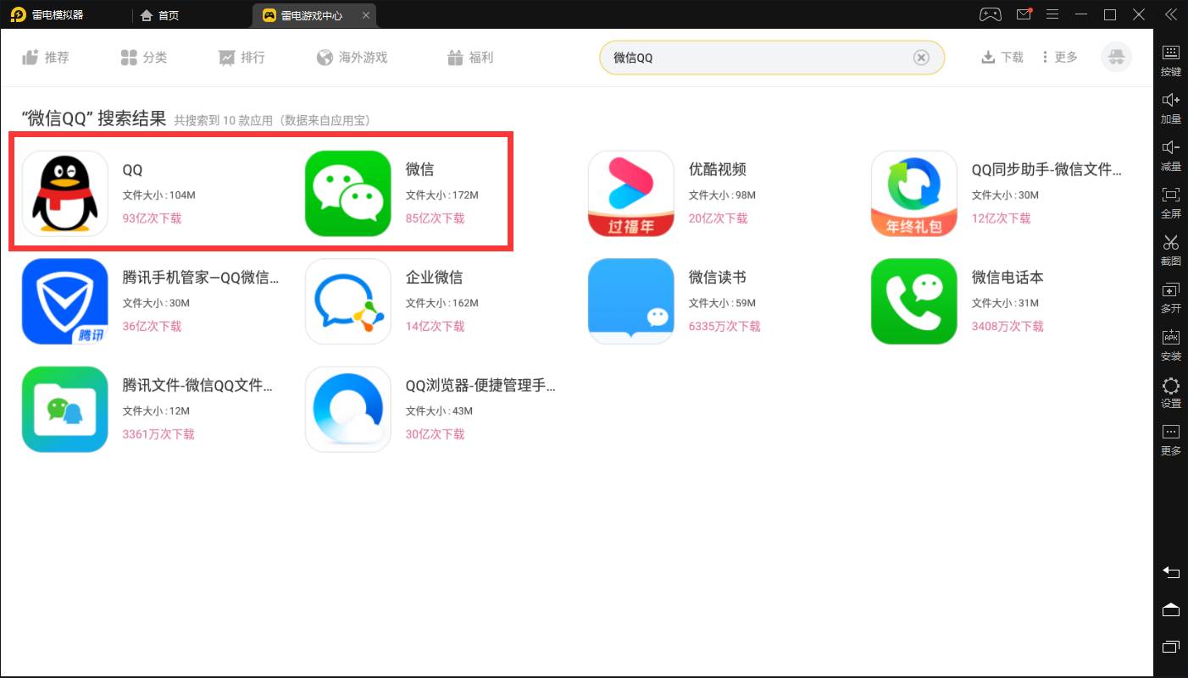
Task: Open the QQ penguin app icon
Action: click(64, 194)
